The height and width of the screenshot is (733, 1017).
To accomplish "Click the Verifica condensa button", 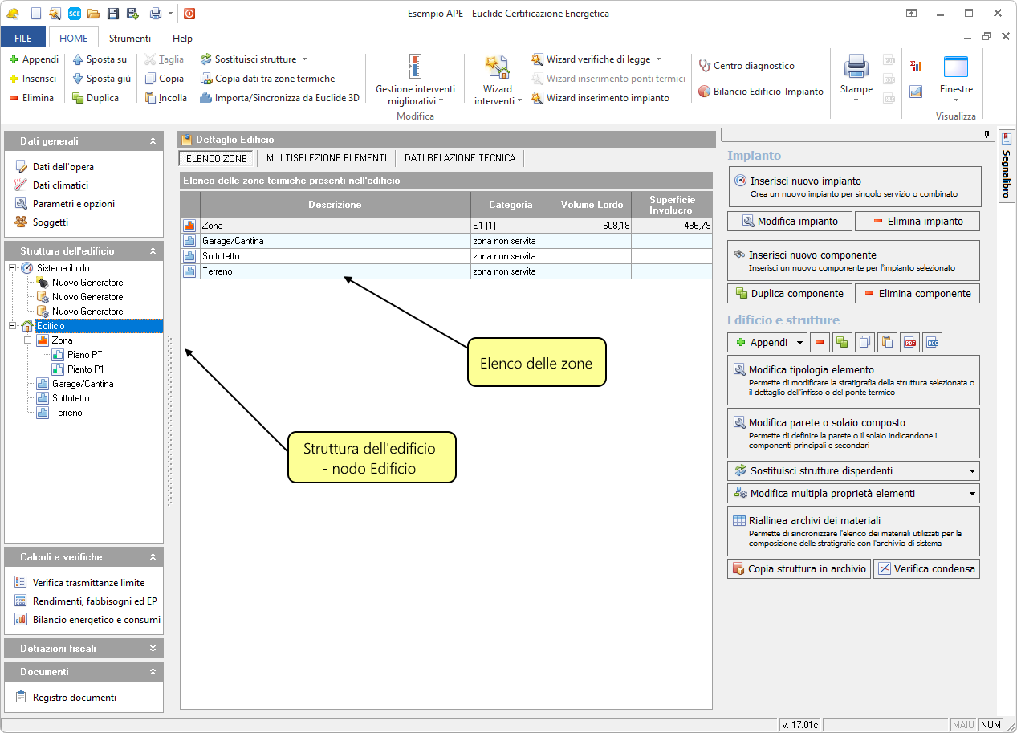I will (x=926, y=569).
